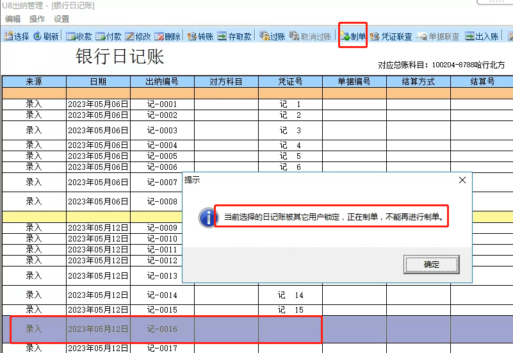
Task: Click 录入 cell in row 记-0014
Action: 34,295
